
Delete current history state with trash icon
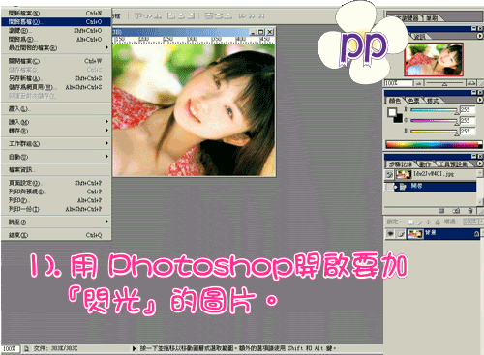(470, 211)
